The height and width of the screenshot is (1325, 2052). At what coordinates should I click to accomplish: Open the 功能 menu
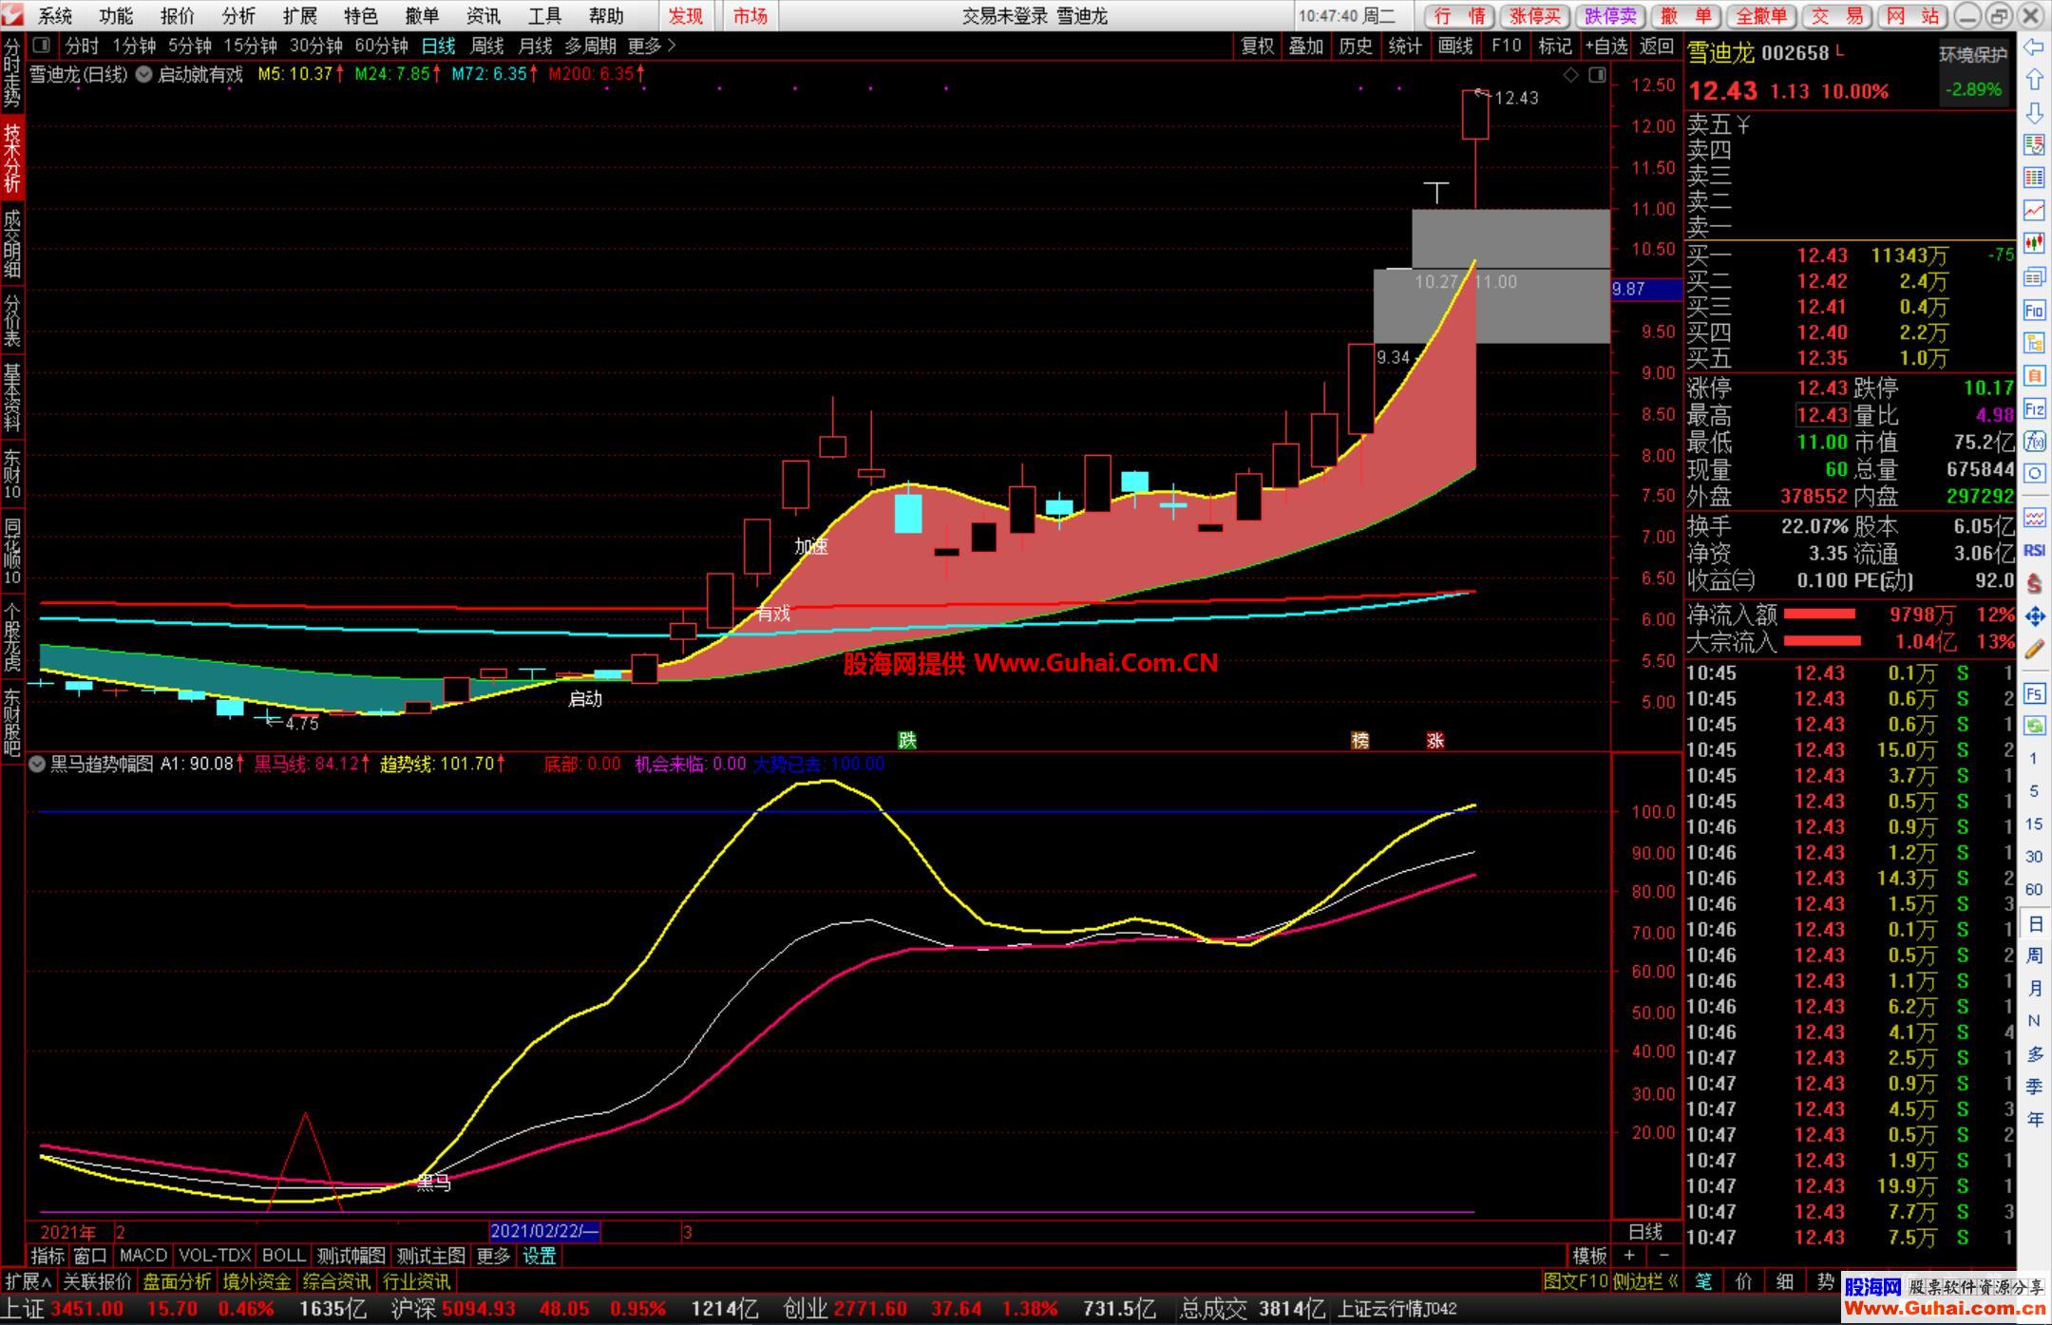116,16
